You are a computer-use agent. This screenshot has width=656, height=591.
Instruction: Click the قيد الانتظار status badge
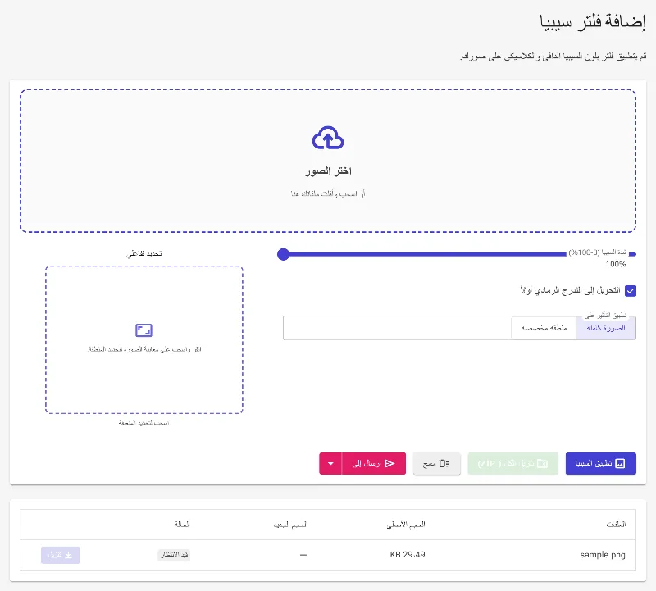point(174,555)
